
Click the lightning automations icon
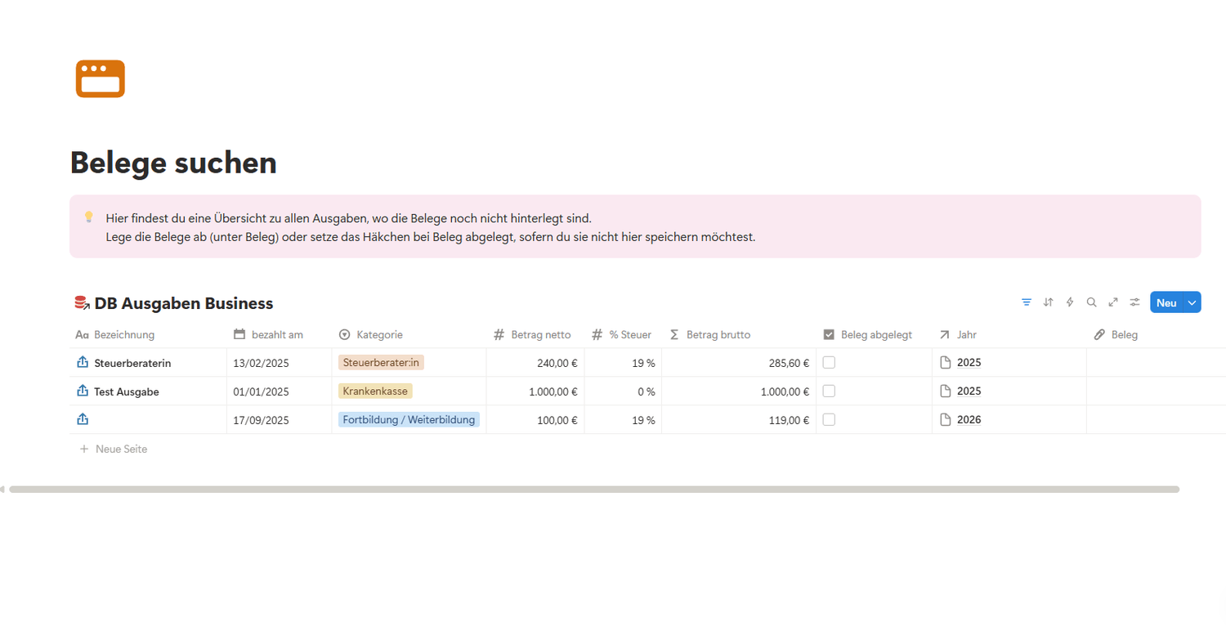(1070, 302)
